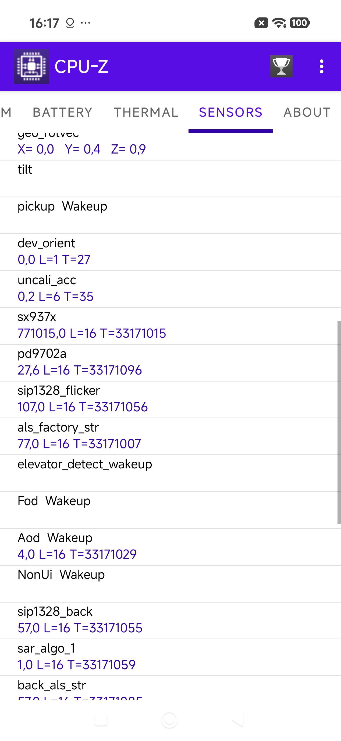
Task: Tap the elevator_detect_wakeup entry
Action: (x=170, y=473)
